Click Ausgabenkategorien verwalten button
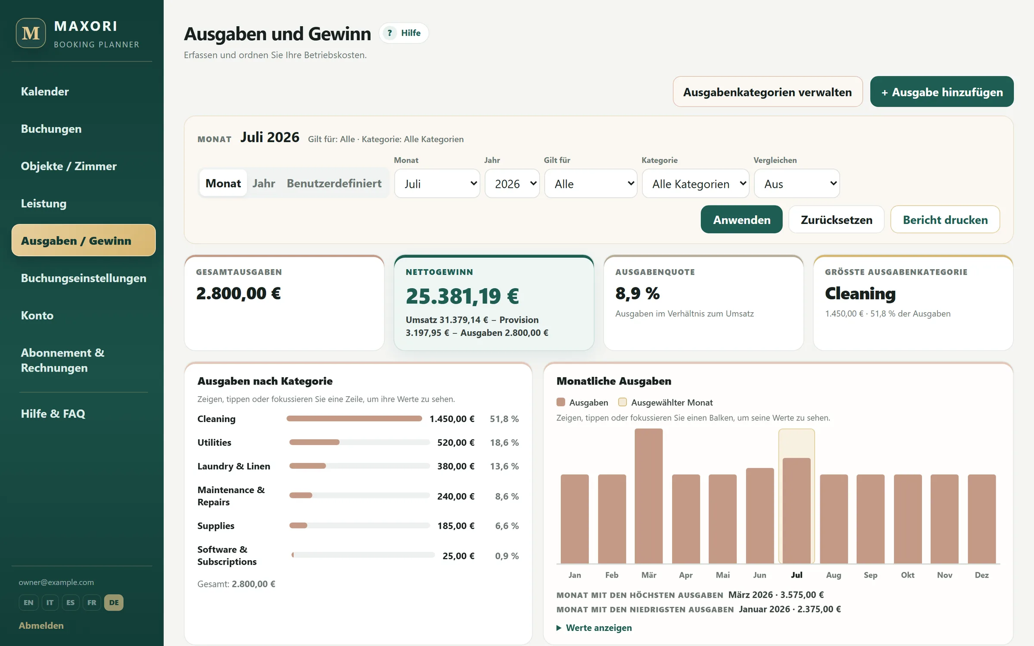This screenshot has height=646, width=1034. click(768, 92)
